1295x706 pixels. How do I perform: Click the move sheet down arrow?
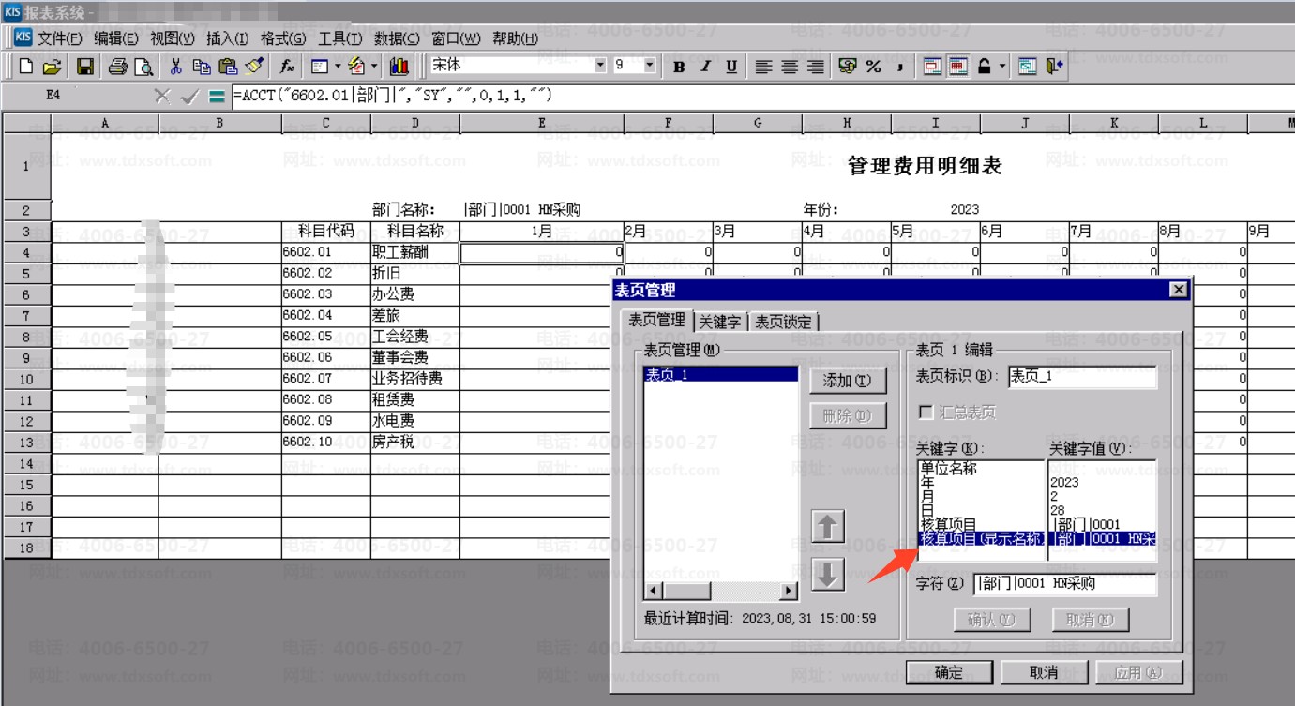826,574
